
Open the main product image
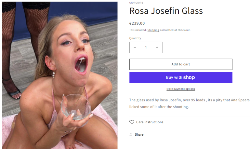click(x=60, y=75)
